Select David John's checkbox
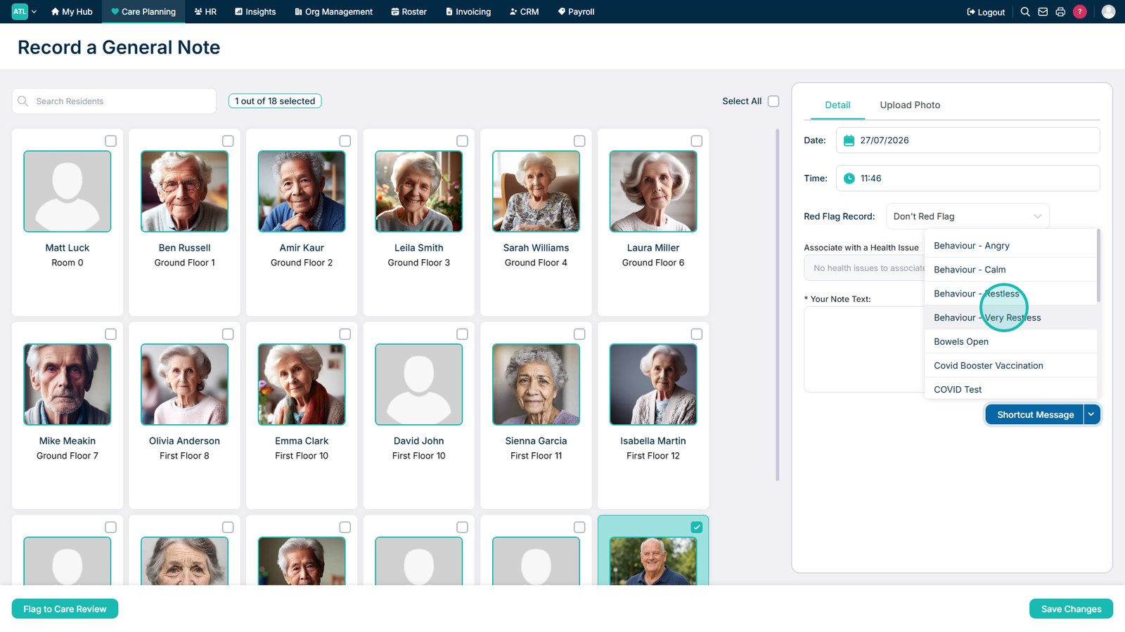 point(462,334)
